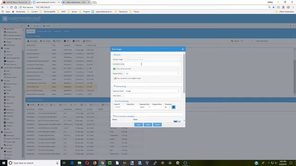Open Shared Folders in the sidebar
This screenshot has width=296, height=166.
[x=11, y=77]
